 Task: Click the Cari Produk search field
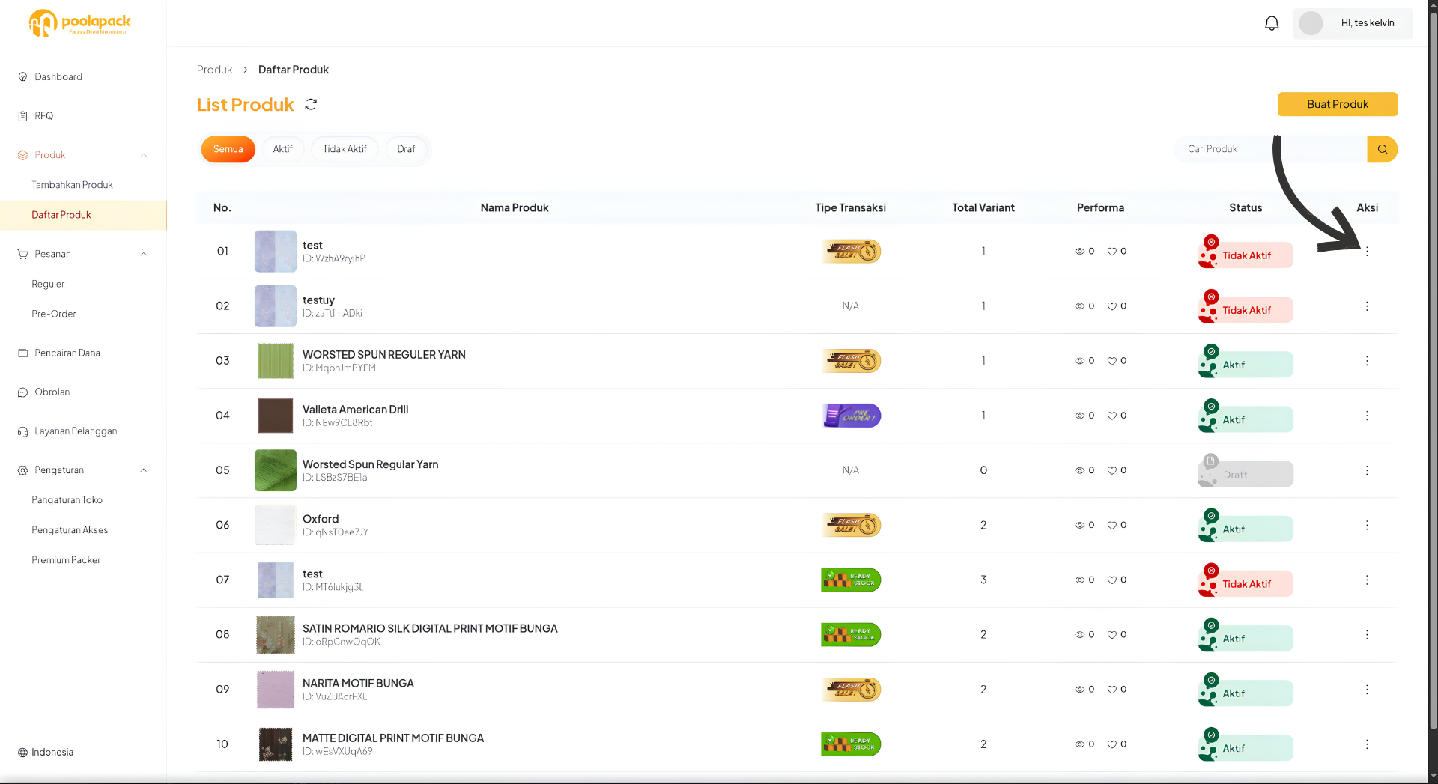tap(1269, 149)
